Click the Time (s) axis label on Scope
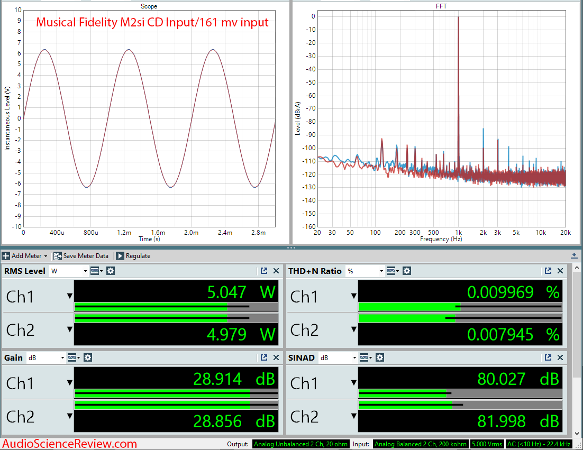 pos(149,239)
